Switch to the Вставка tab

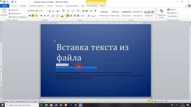coord(23,6)
